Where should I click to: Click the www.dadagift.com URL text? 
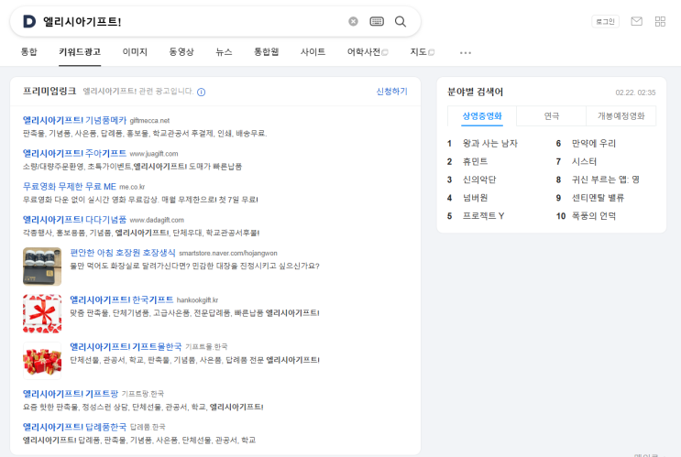pos(157,221)
